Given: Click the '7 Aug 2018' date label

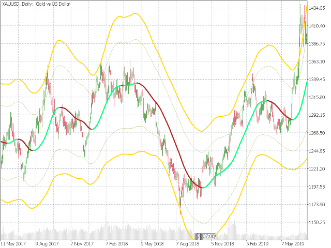Looking at the screenshot, I should 188,244.
